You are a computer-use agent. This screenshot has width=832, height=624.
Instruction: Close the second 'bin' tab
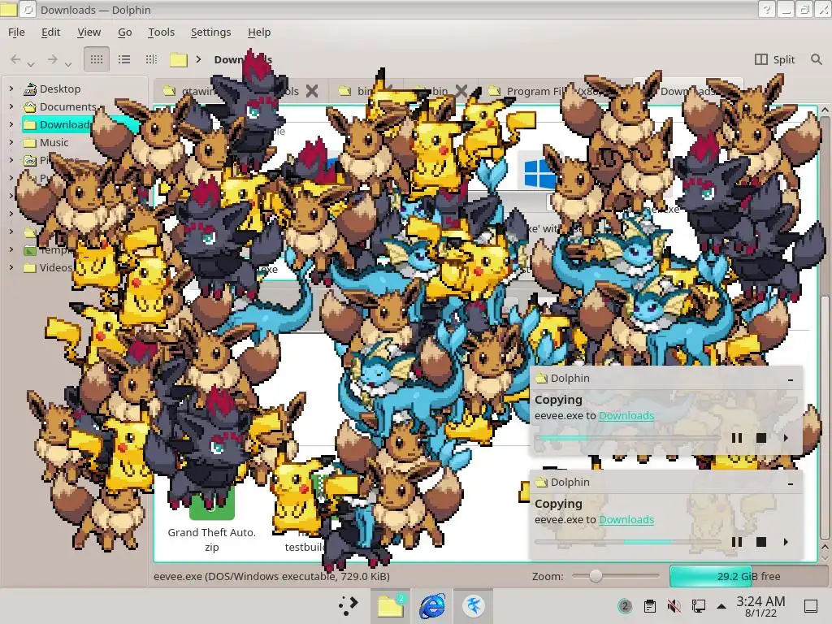click(x=461, y=91)
